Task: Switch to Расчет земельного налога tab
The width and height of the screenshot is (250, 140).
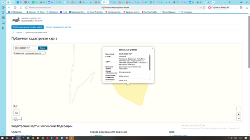Action: (58, 27)
